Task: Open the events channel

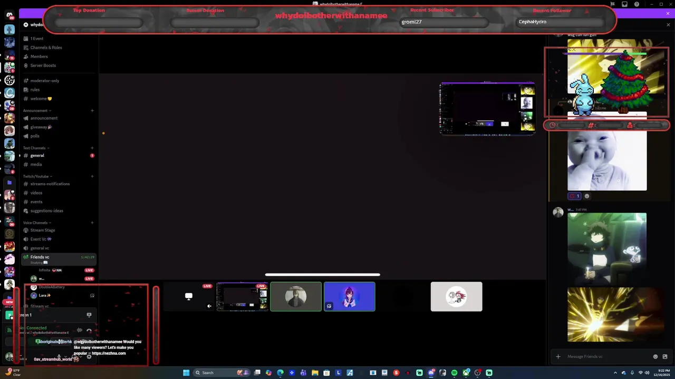Action: coord(36,202)
